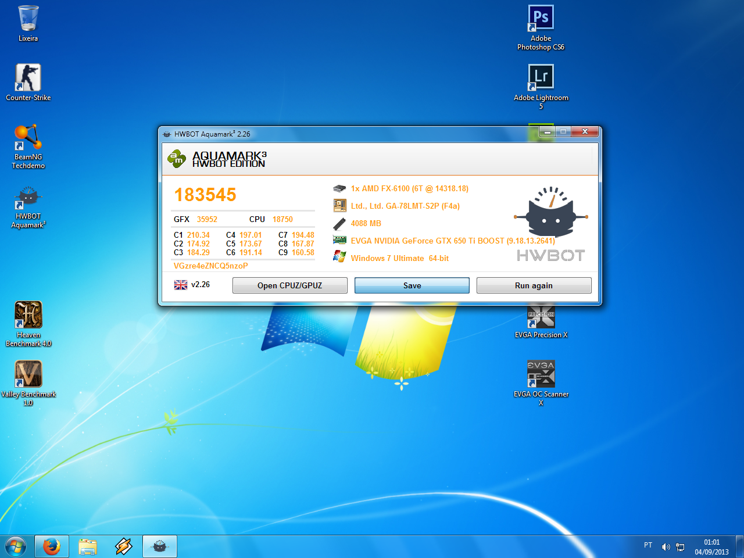Close the HWBOT Aquamark window
The width and height of the screenshot is (744, 558).
click(x=585, y=132)
